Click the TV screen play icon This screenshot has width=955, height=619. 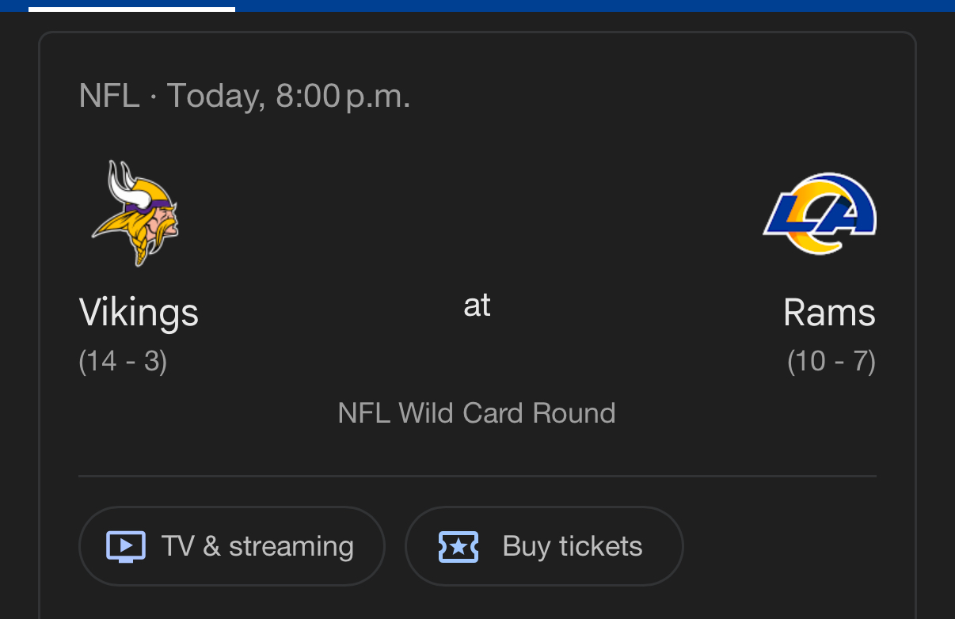[126, 546]
